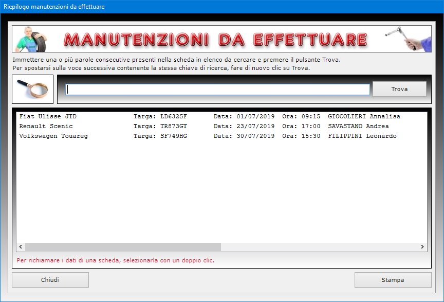Click customer name SAVASTANO Andrea
Viewport: 444px width, 302px height.
click(x=359, y=126)
